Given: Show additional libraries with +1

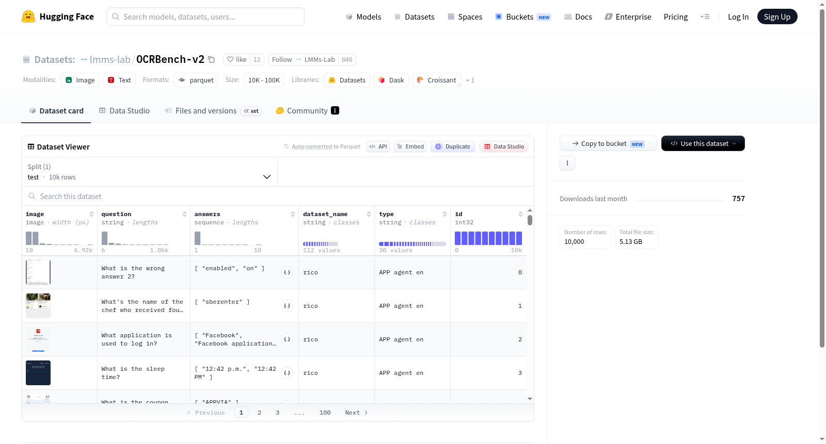Looking at the screenshot, I should click(x=470, y=80).
